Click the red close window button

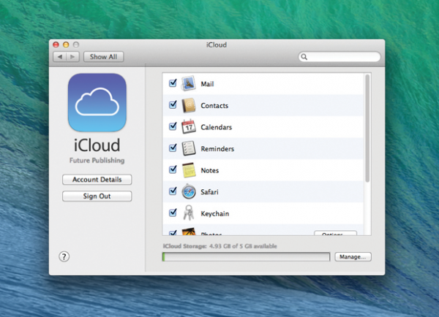coord(56,45)
